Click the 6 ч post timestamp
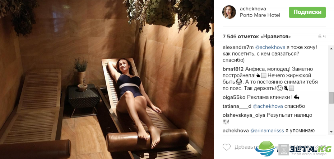This screenshot has height=159, width=334. click(x=322, y=37)
